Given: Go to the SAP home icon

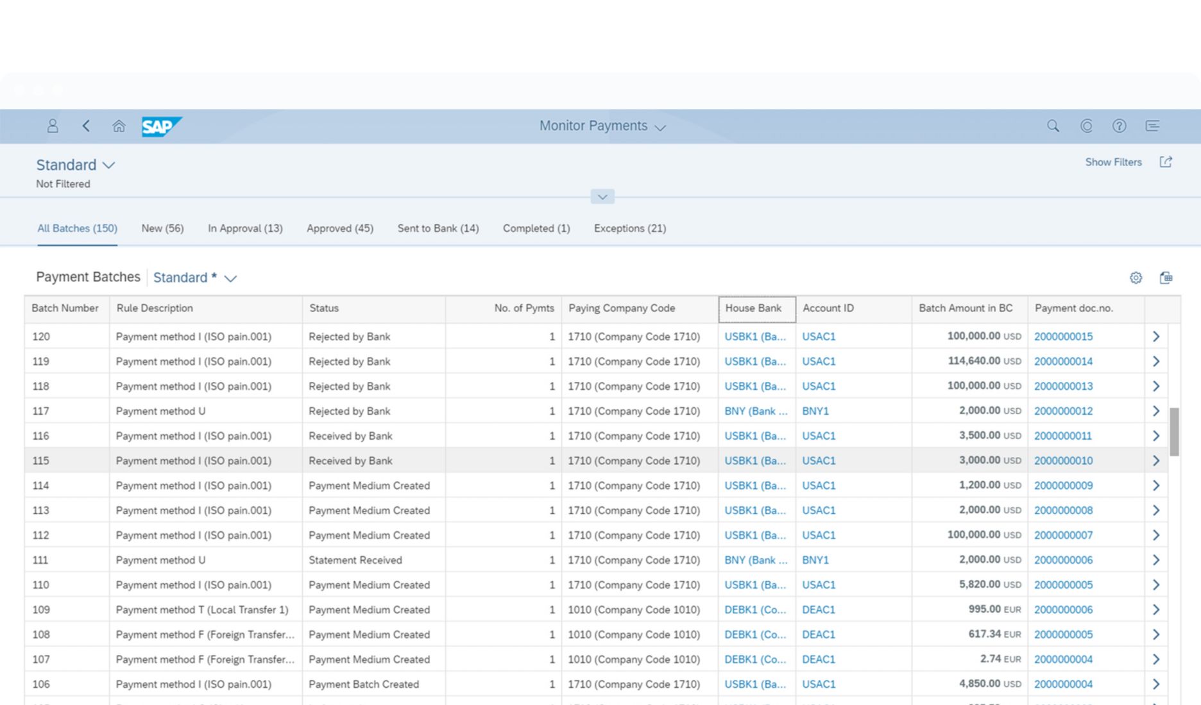Looking at the screenshot, I should coord(119,126).
